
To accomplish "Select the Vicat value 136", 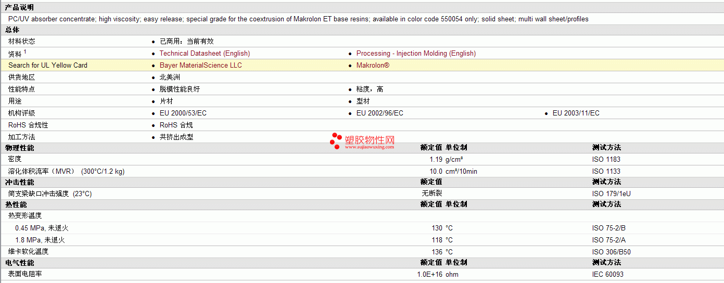I will (437, 252).
